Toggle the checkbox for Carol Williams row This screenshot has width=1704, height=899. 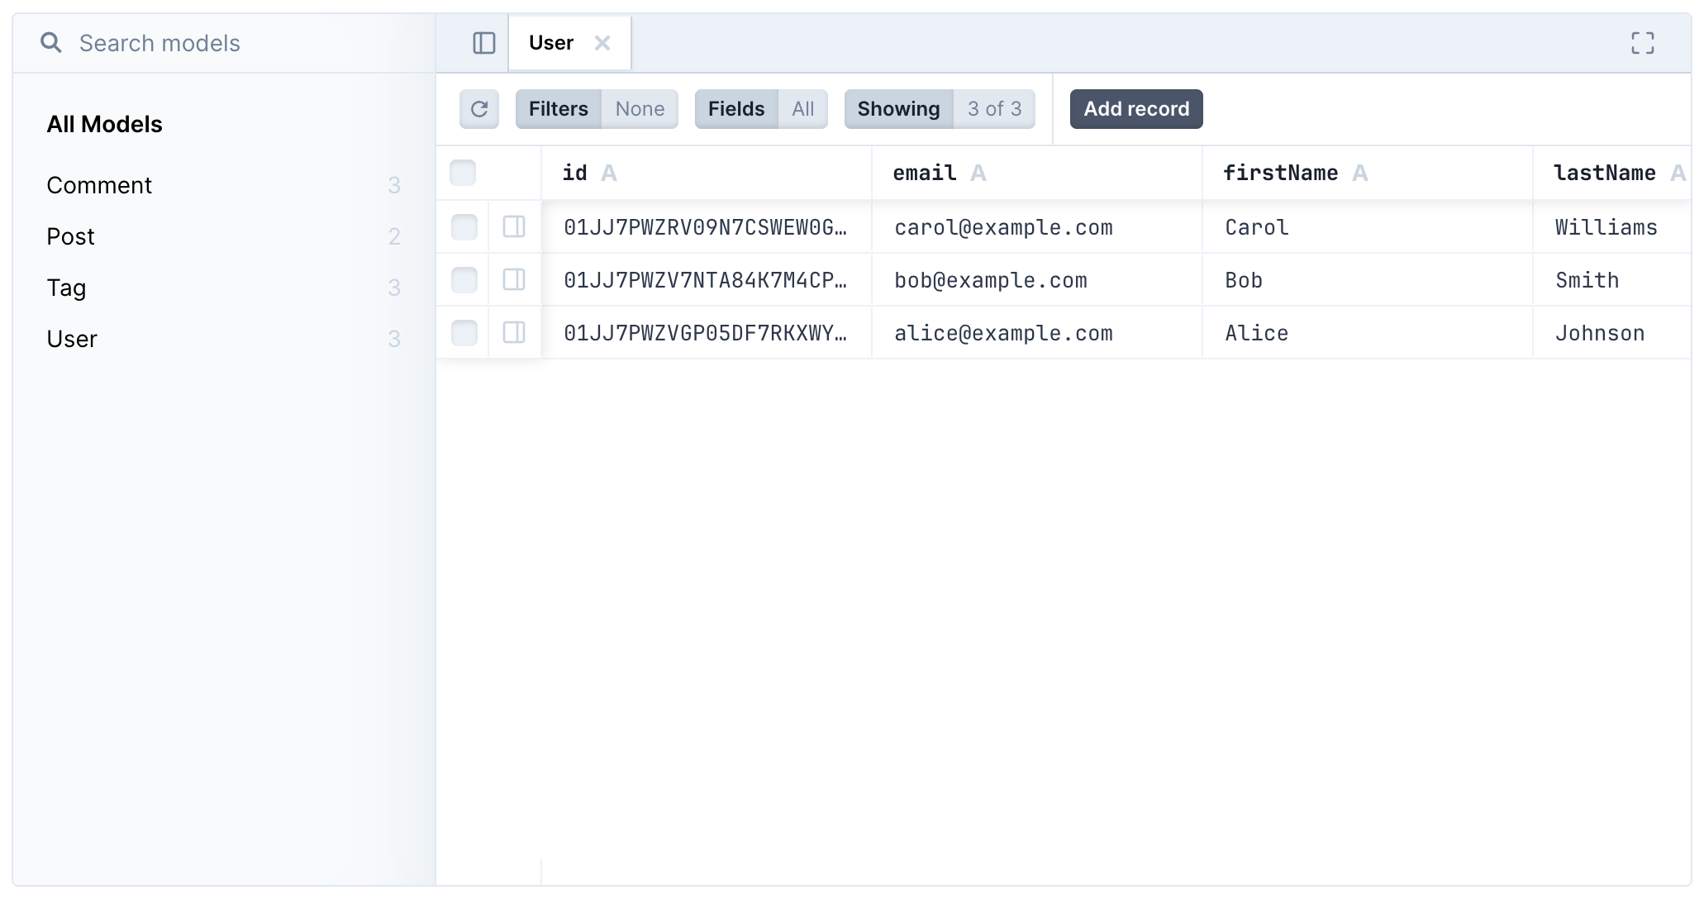click(464, 227)
